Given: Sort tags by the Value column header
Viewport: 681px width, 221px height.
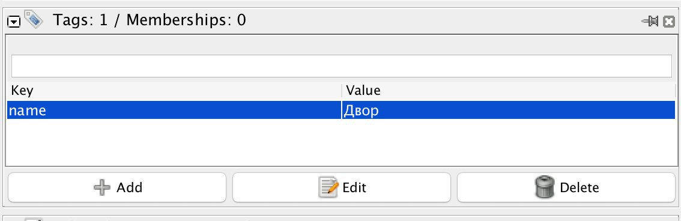Looking at the screenshot, I should click(509, 90).
